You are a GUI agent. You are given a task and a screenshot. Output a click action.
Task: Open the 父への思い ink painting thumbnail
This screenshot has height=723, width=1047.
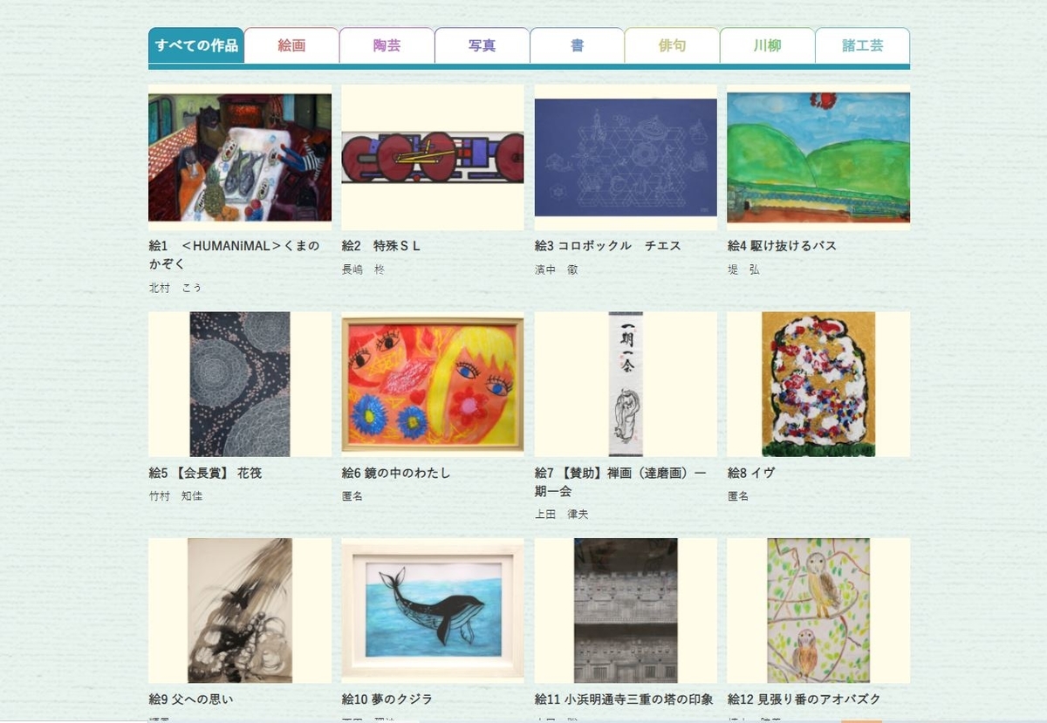pyautogui.click(x=240, y=610)
